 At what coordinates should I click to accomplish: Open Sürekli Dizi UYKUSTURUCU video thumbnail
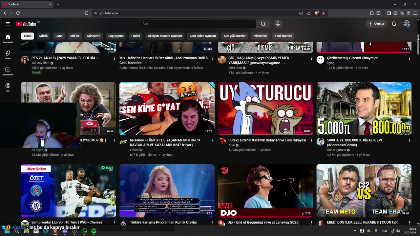(265, 108)
